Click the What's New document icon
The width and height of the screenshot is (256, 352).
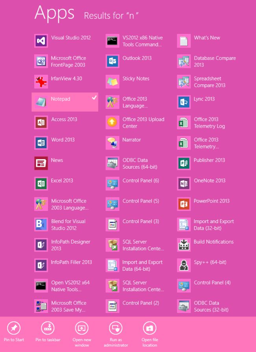(184, 41)
